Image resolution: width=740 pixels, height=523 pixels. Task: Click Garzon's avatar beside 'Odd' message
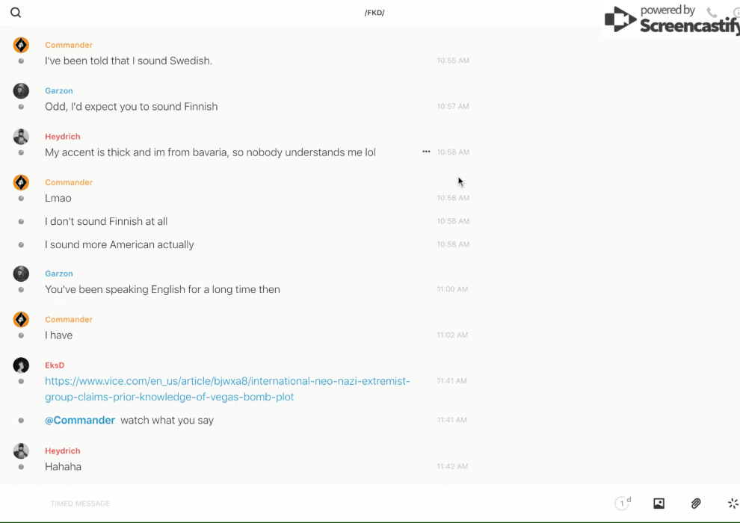click(x=21, y=90)
